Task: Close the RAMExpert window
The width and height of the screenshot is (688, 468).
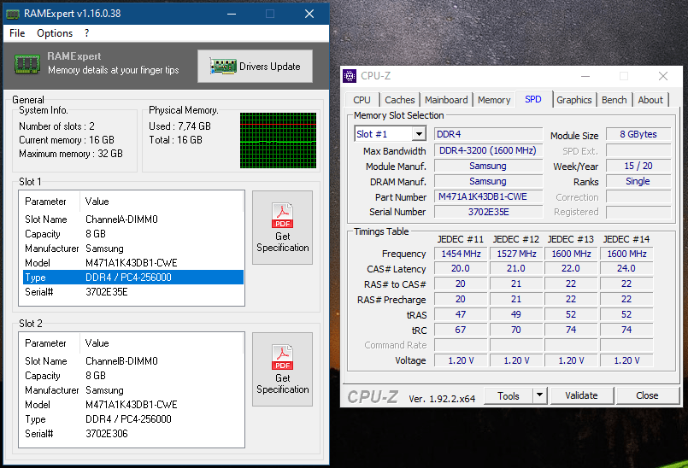Action: (309, 14)
